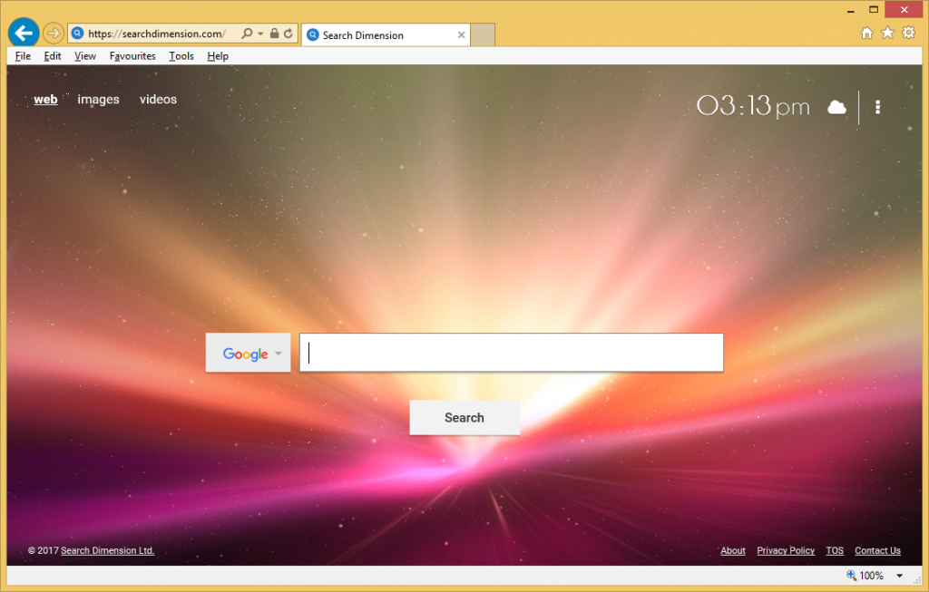Switch to the videos search tab
The width and height of the screenshot is (929, 592).
pyautogui.click(x=158, y=100)
